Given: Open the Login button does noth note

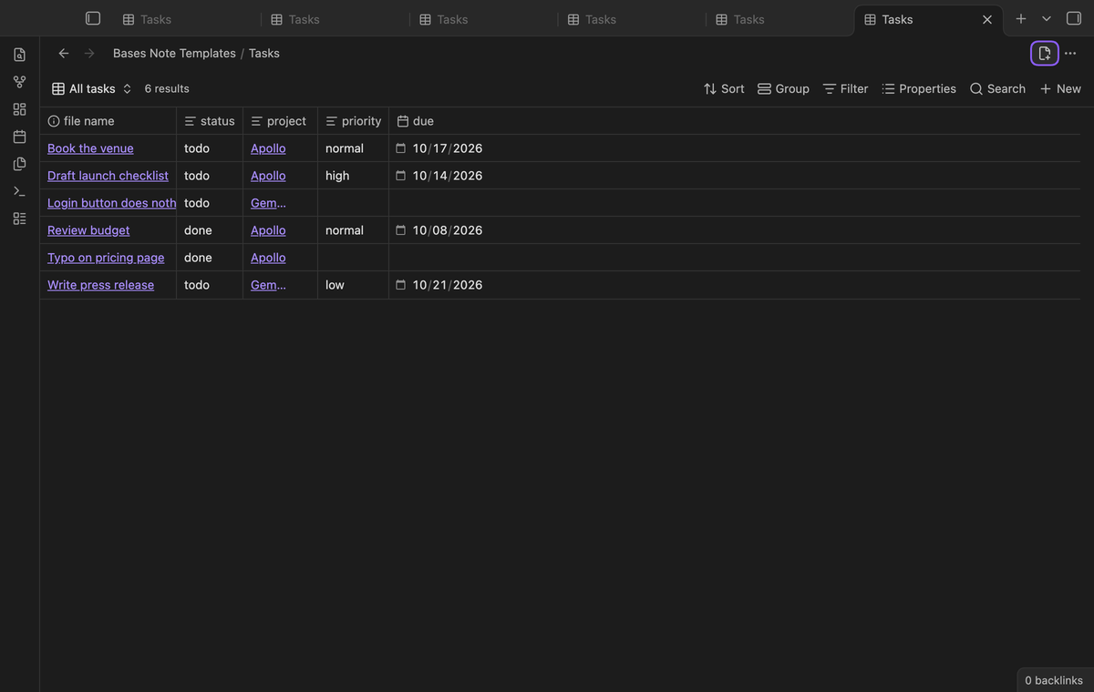Looking at the screenshot, I should (111, 202).
